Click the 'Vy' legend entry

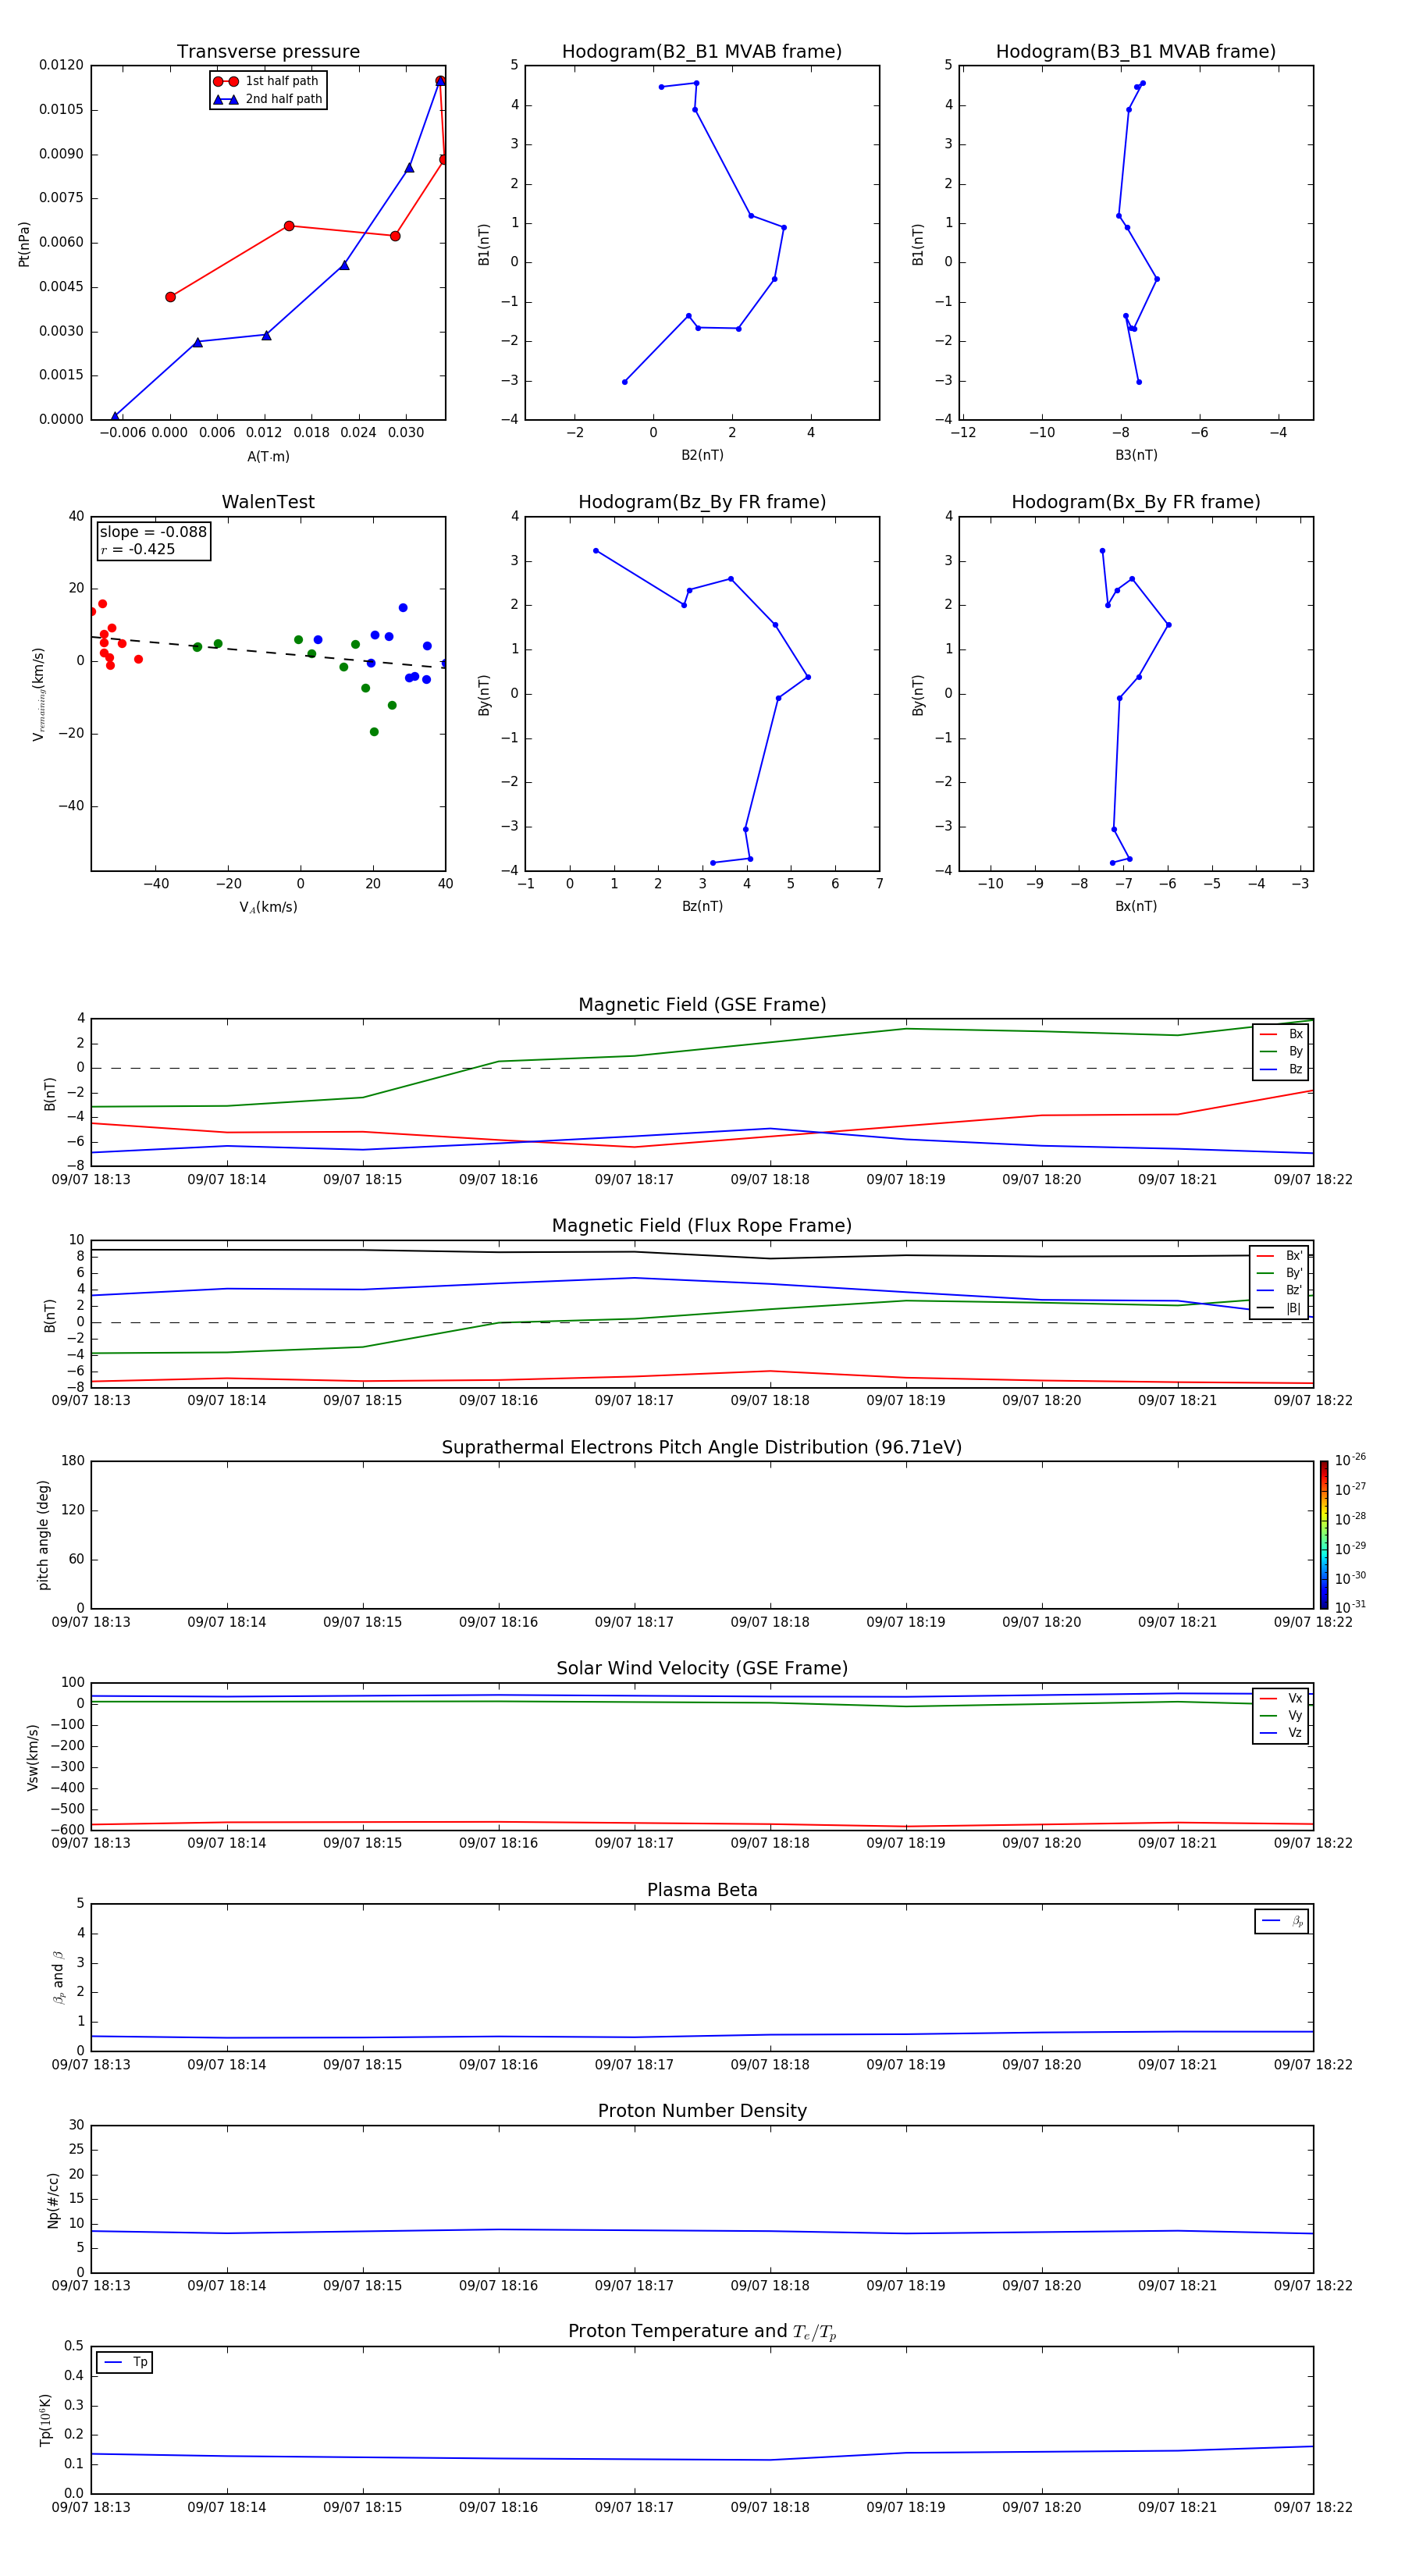tap(1281, 1715)
